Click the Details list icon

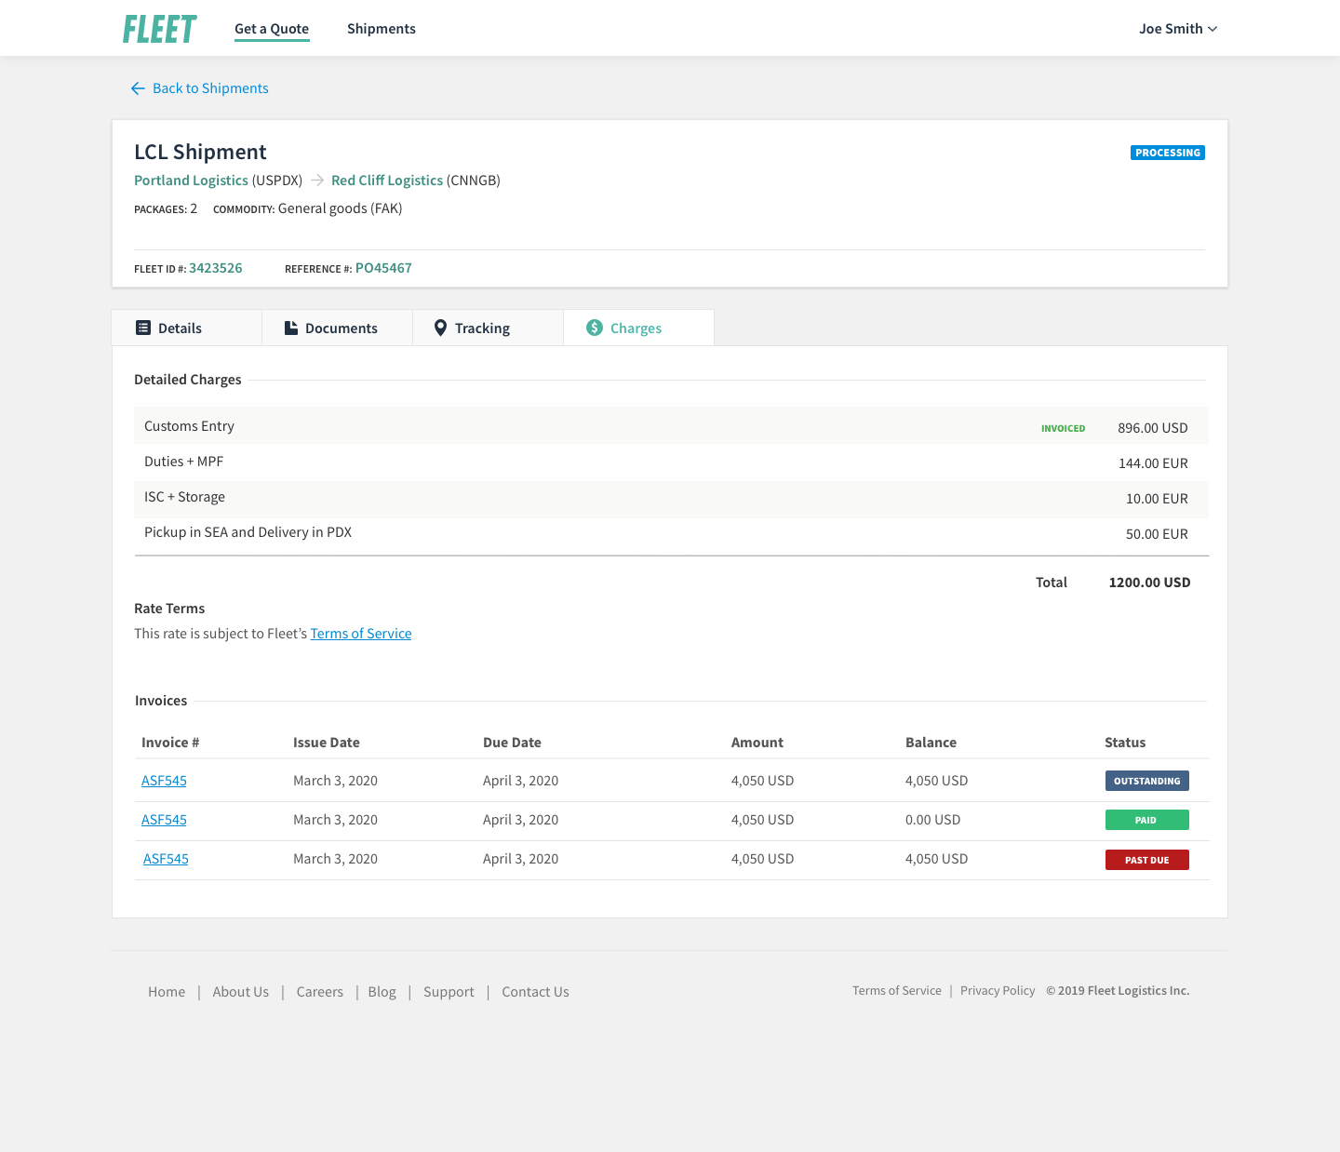coord(143,328)
